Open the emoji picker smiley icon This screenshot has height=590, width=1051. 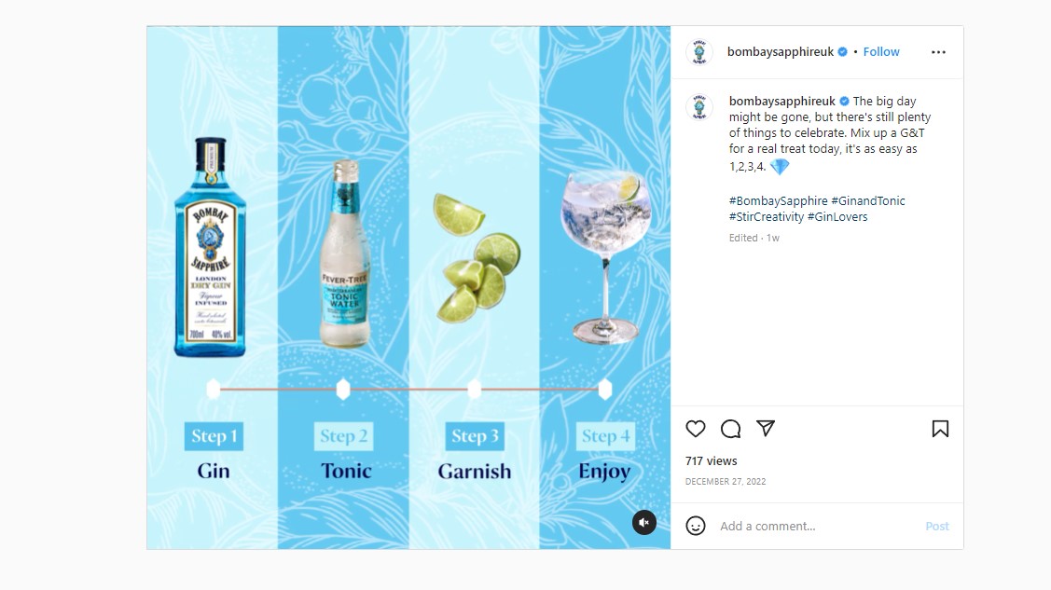click(x=695, y=526)
